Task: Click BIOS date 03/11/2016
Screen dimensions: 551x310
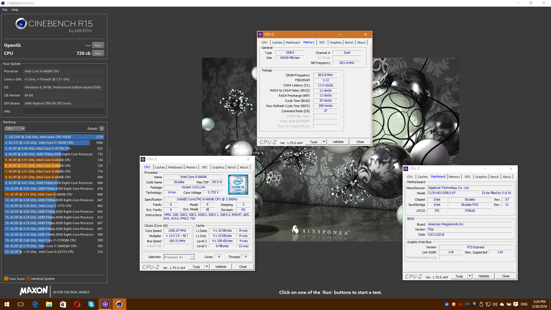Action: (469, 235)
